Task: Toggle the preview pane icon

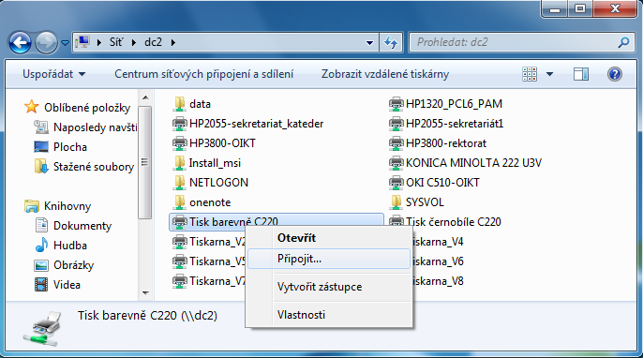Action: tap(581, 74)
